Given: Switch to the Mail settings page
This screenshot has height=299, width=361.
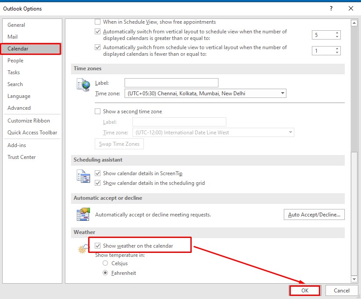Looking at the screenshot, I should 13,36.
